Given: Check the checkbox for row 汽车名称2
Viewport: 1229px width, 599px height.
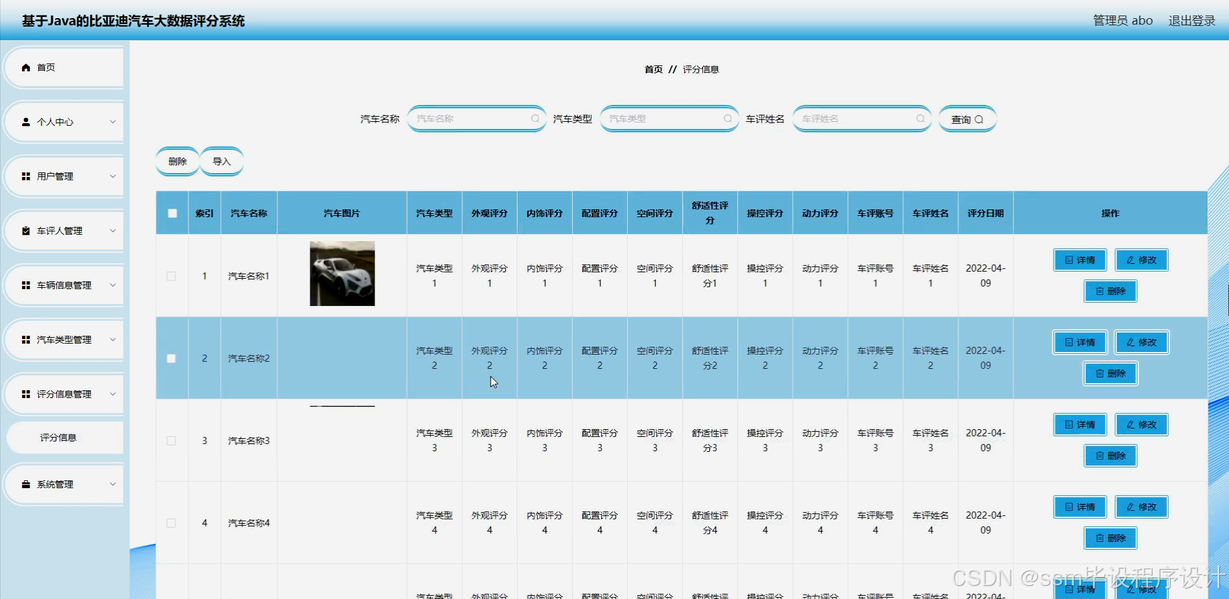Looking at the screenshot, I should click(172, 358).
